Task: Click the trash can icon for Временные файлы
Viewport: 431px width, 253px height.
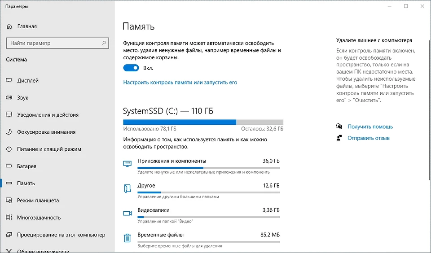Action: coord(127,238)
